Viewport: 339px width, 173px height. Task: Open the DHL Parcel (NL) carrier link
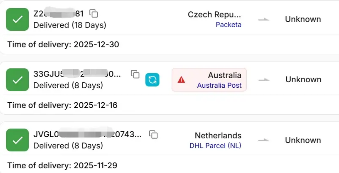point(215,146)
